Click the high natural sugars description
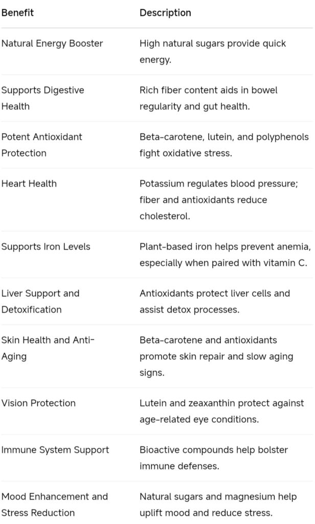Screen dimensions: 315x524 pyautogui.click(x=213, y=52)
